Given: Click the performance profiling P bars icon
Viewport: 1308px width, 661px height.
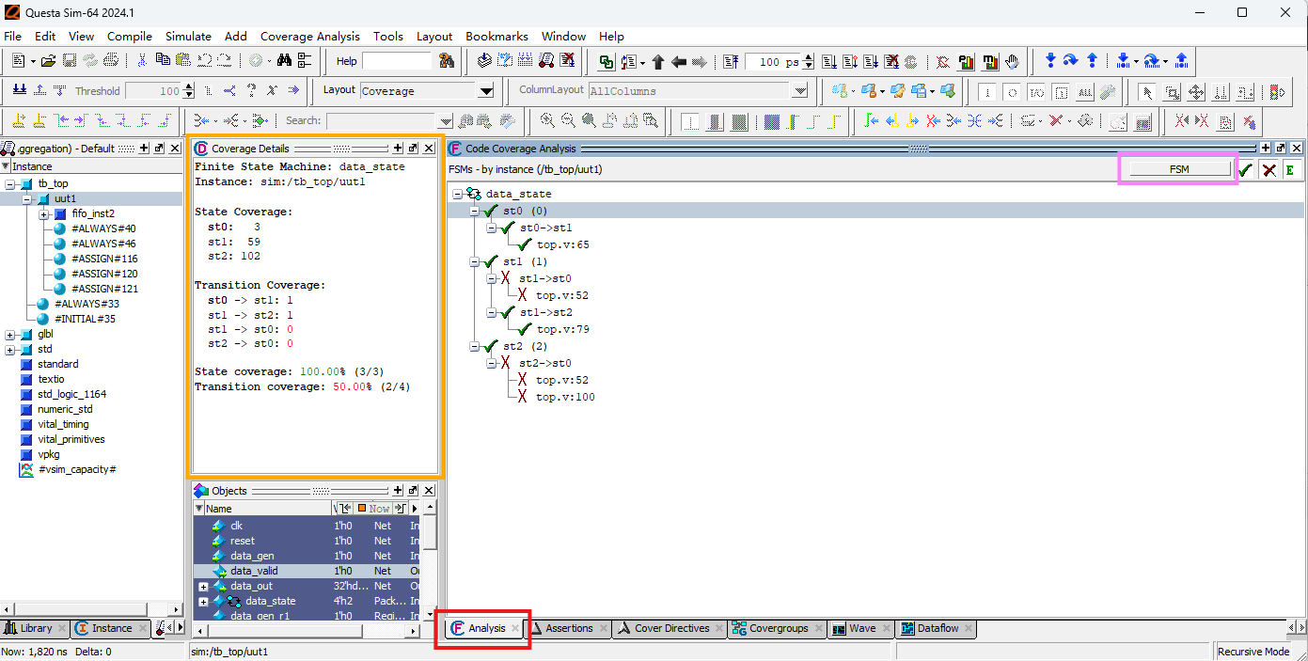Looking at the screenshot, I should pos(965,62).
